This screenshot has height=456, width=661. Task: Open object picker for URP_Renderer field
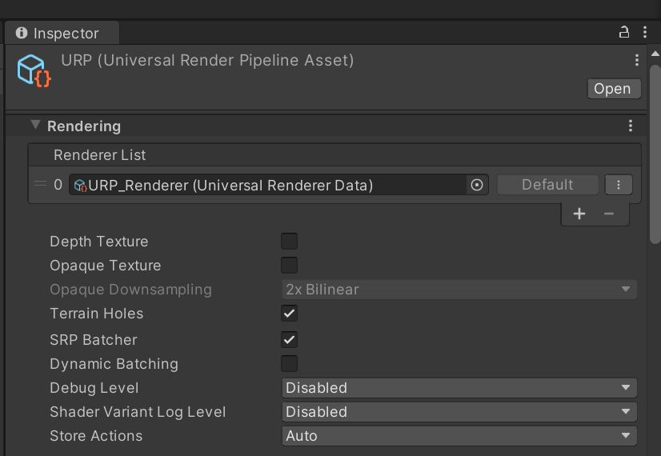[x=477, y=185]
